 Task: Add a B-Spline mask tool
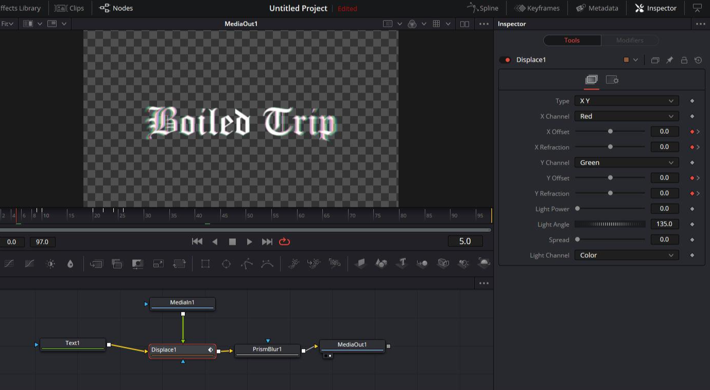tap(267, 263)
